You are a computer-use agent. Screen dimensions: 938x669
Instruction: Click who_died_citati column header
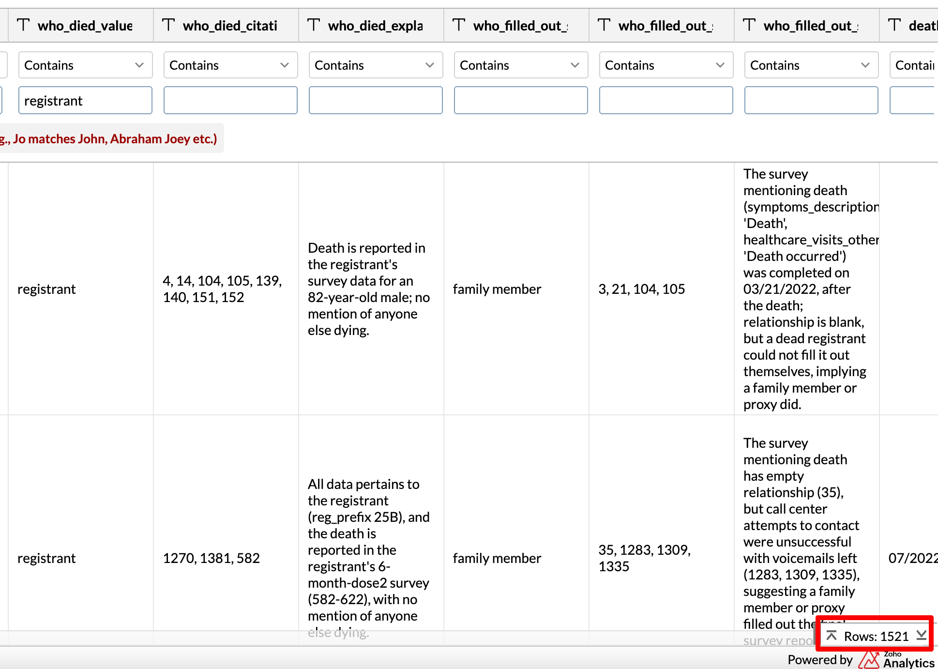tap(230, 26)
